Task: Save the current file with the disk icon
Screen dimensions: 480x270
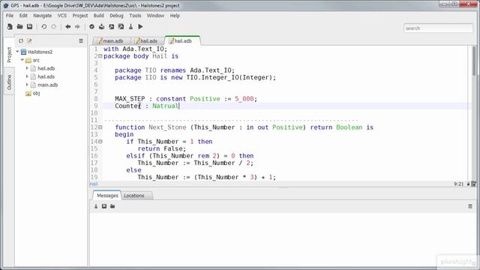Action: pyautogui.click(x=30, y=27)
